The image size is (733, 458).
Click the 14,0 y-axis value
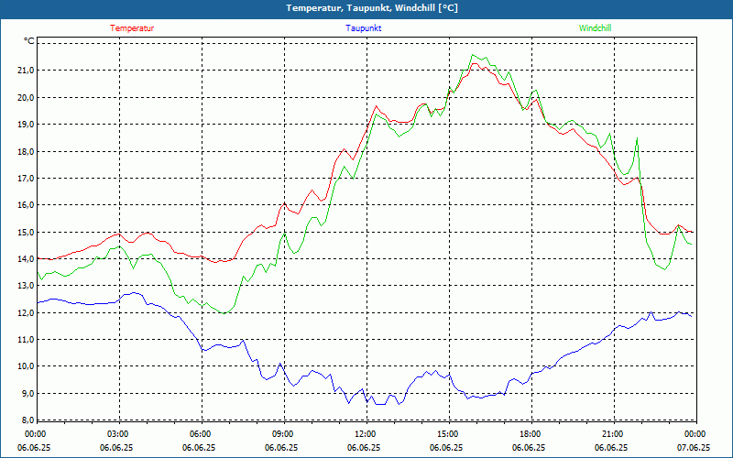pos(27,259)
